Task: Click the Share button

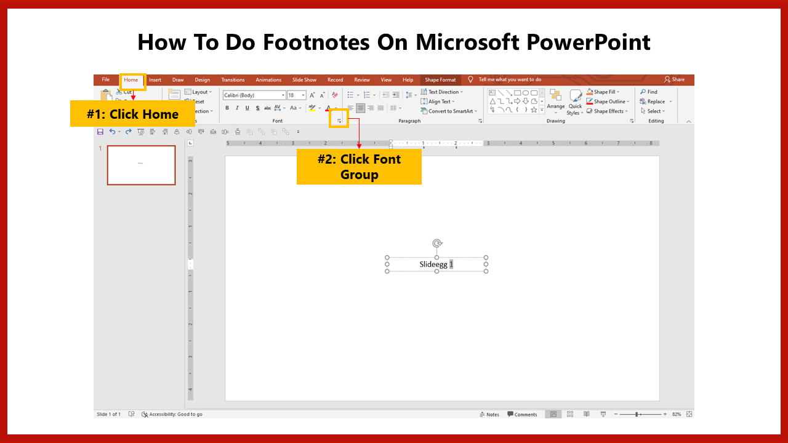Action: pos(674,79)
